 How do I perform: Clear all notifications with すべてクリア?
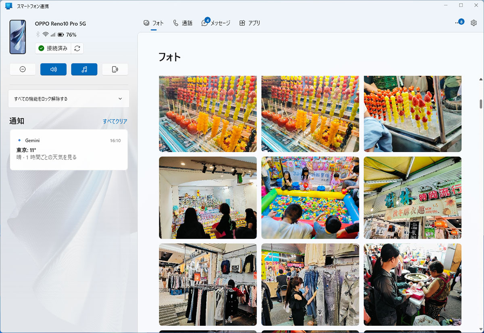(x=115, y=121)
